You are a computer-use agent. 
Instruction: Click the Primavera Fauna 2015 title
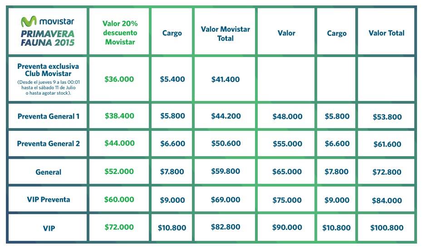[x=48, y=38]
